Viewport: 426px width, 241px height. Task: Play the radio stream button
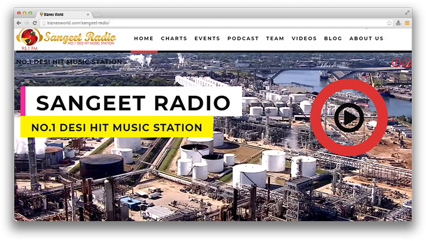click(349, 117)
